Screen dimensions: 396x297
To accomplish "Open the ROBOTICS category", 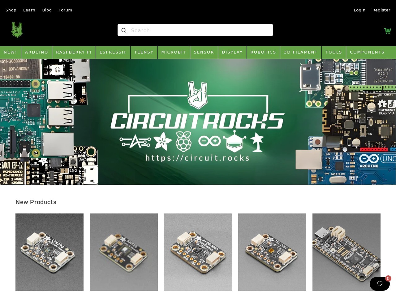I will point(263,52).
